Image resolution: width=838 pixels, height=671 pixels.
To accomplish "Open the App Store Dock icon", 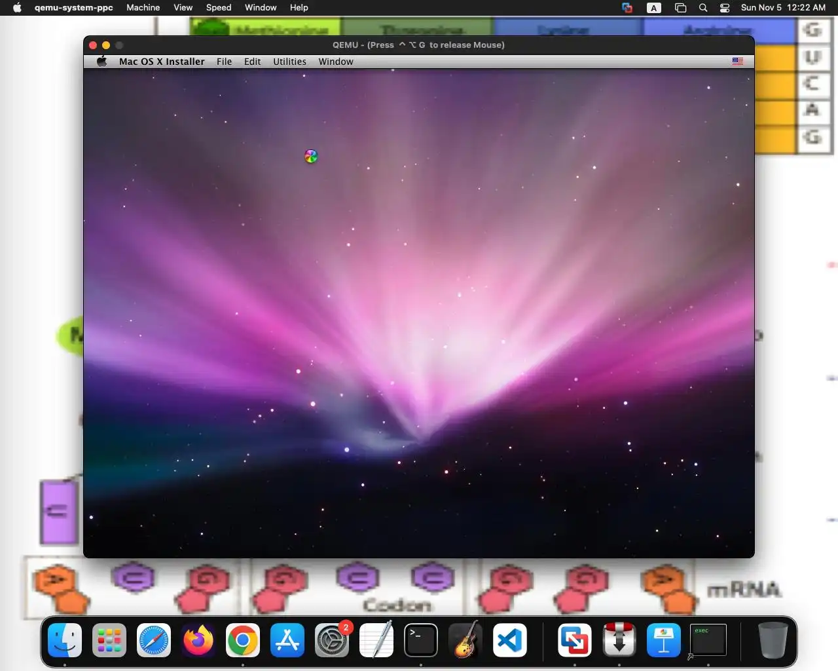I will (x=287, y=640).
